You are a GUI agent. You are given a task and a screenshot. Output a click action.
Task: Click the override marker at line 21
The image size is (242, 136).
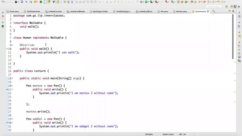pos(7,90)
